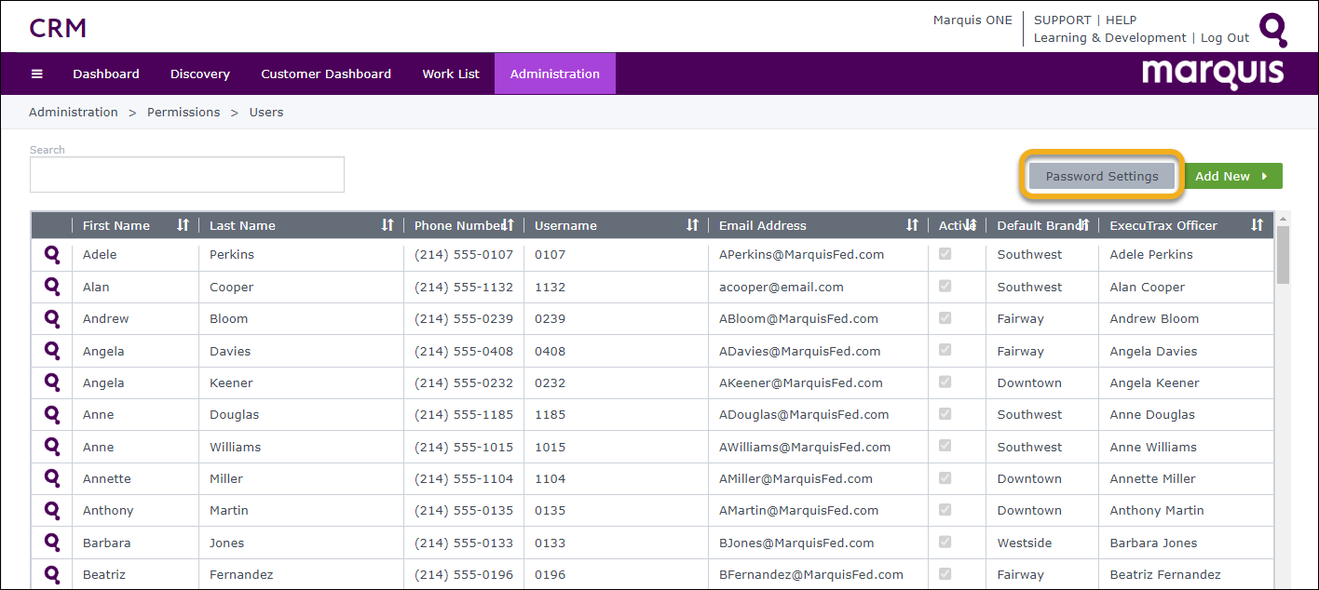Screen dimensions: 1319x590
Task: Go to the Work List tab
Action: [451, 74]
